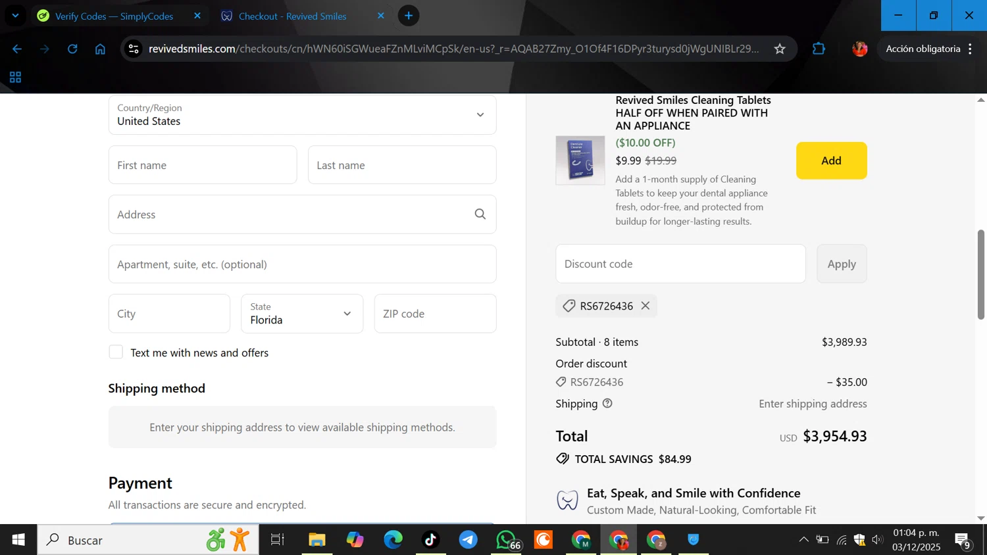View site information icon in address bar
This screenshot has width=987, height=555.
(134, 49)
